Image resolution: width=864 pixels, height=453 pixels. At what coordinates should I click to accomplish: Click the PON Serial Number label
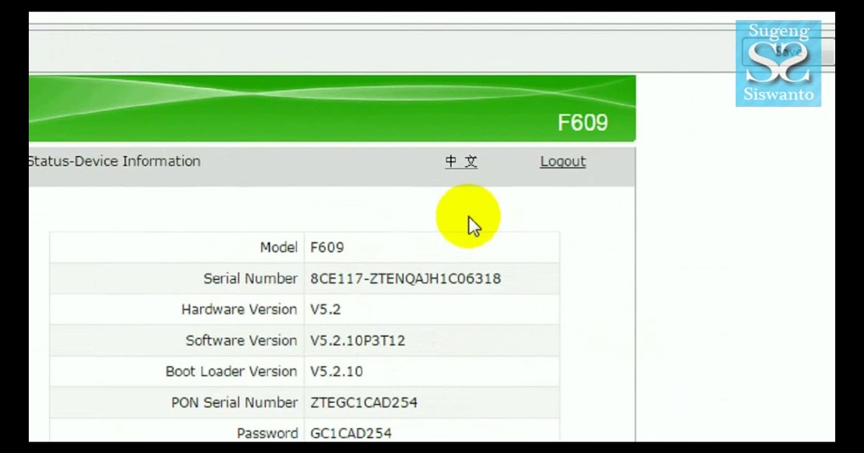234,402
